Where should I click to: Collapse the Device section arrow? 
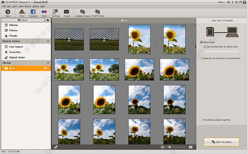48,63
